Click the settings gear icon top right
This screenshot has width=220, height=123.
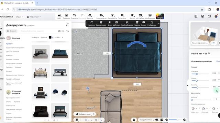point(202,16)
